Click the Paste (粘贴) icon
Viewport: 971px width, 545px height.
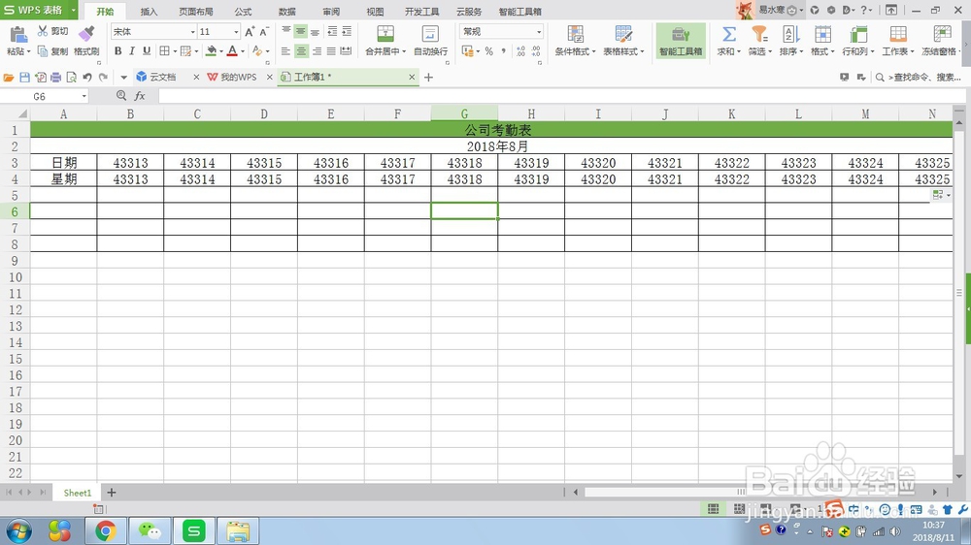[x=17, y=35]
